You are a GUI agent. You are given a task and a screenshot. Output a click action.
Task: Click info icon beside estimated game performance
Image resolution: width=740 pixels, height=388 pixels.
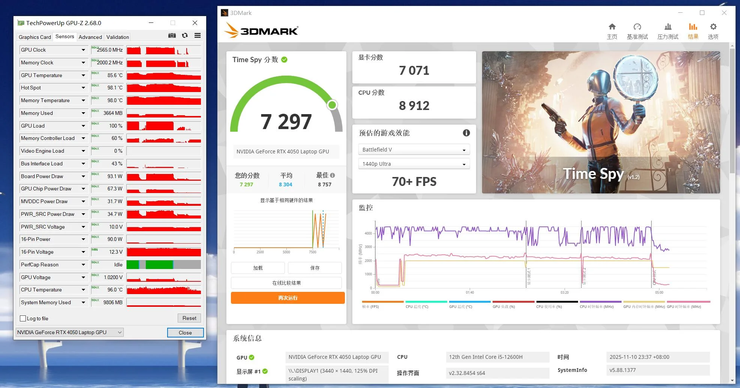pyautogui.click(x=466, y=133)
